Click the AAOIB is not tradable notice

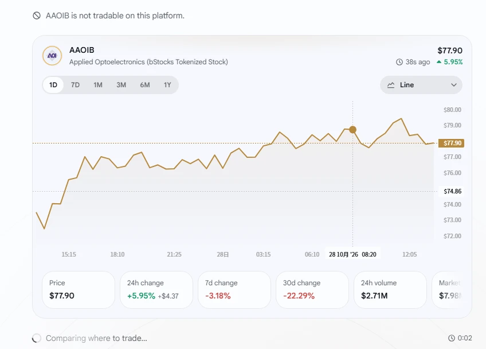pos(115,15)
